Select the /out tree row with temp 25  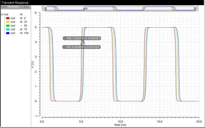16,22
